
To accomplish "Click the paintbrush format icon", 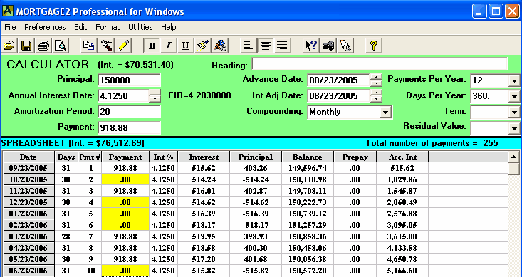I will pos(203,46).
